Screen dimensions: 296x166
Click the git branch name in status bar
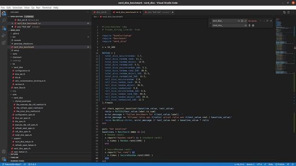click(12, 164)
